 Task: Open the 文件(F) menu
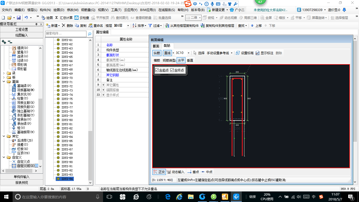[x=7, y=10]
